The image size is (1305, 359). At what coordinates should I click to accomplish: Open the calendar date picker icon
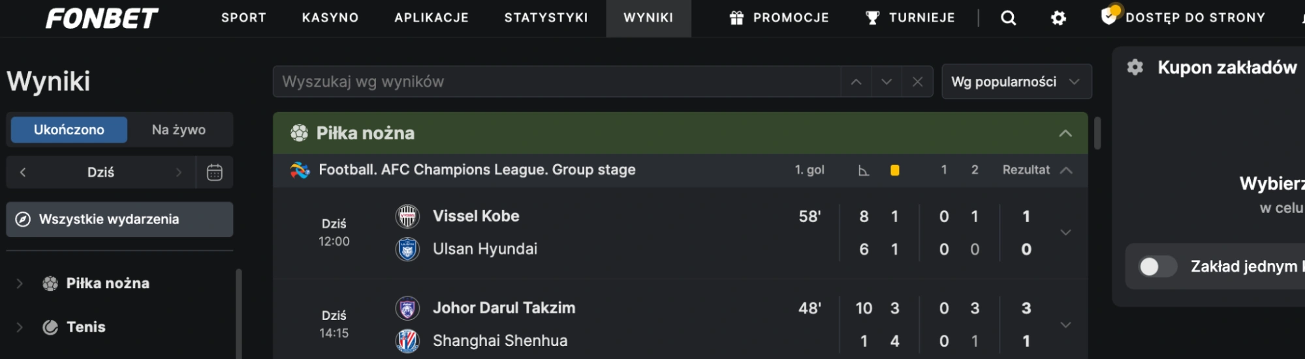point(214,173)
